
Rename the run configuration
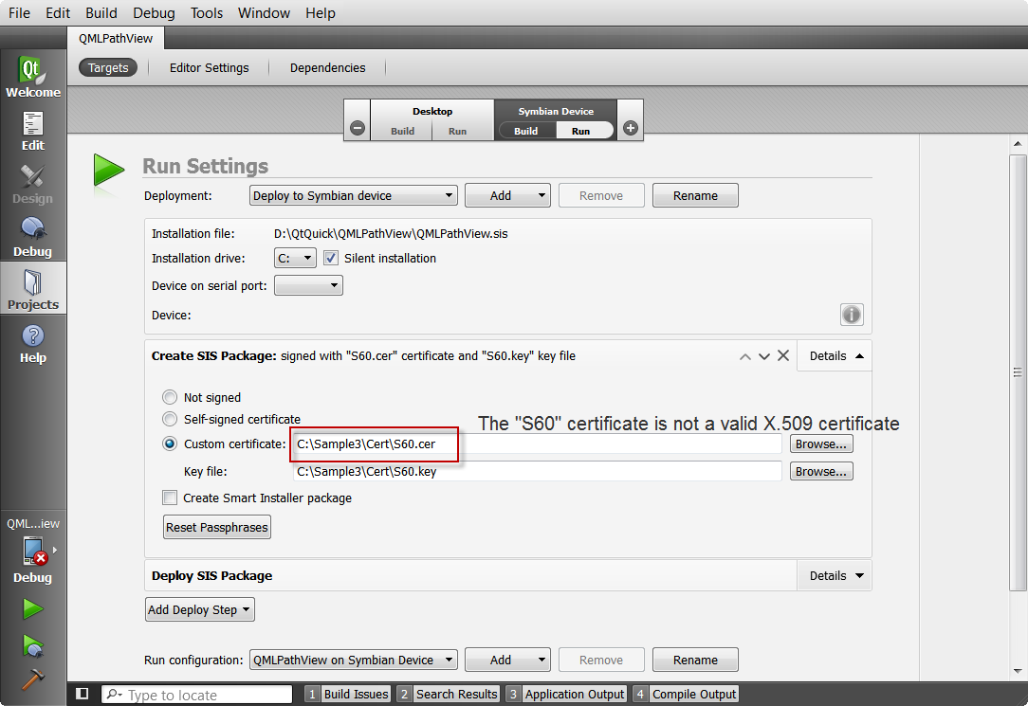point(695,660)
